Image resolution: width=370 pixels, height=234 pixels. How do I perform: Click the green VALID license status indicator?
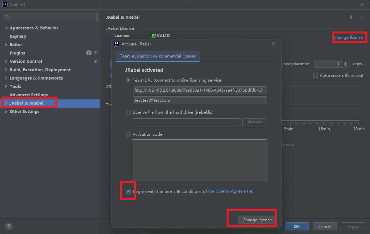tap(153, 36)
